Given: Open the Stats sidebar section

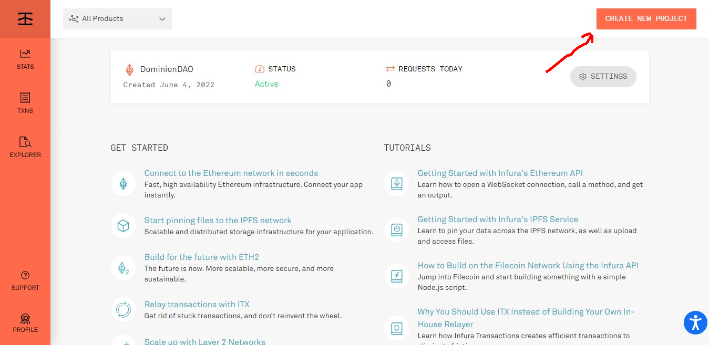Looking at the screenshot, I should tap(25, 59).
